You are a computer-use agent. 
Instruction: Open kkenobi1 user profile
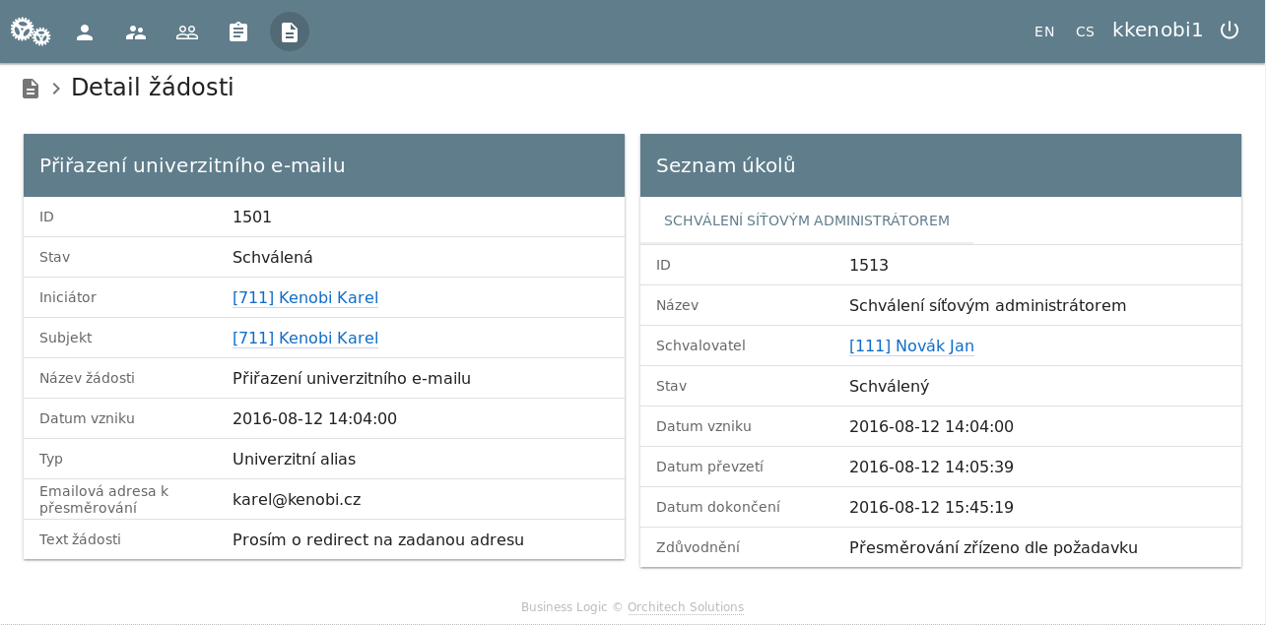tap(1158, 30)
